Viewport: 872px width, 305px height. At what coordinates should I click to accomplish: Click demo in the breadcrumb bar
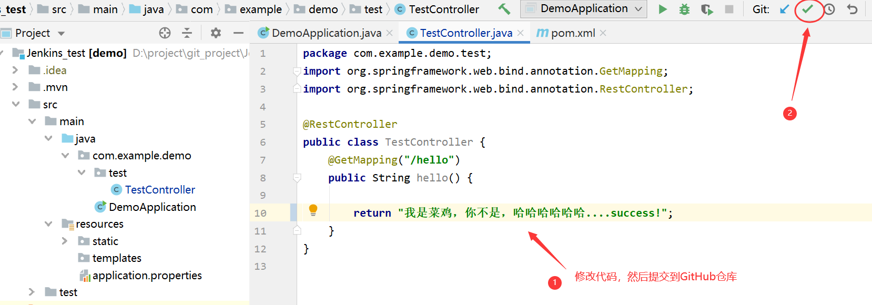[x=323, y=9]
